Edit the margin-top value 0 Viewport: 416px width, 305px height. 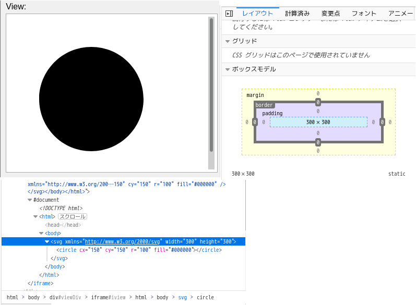coord(318,93)
